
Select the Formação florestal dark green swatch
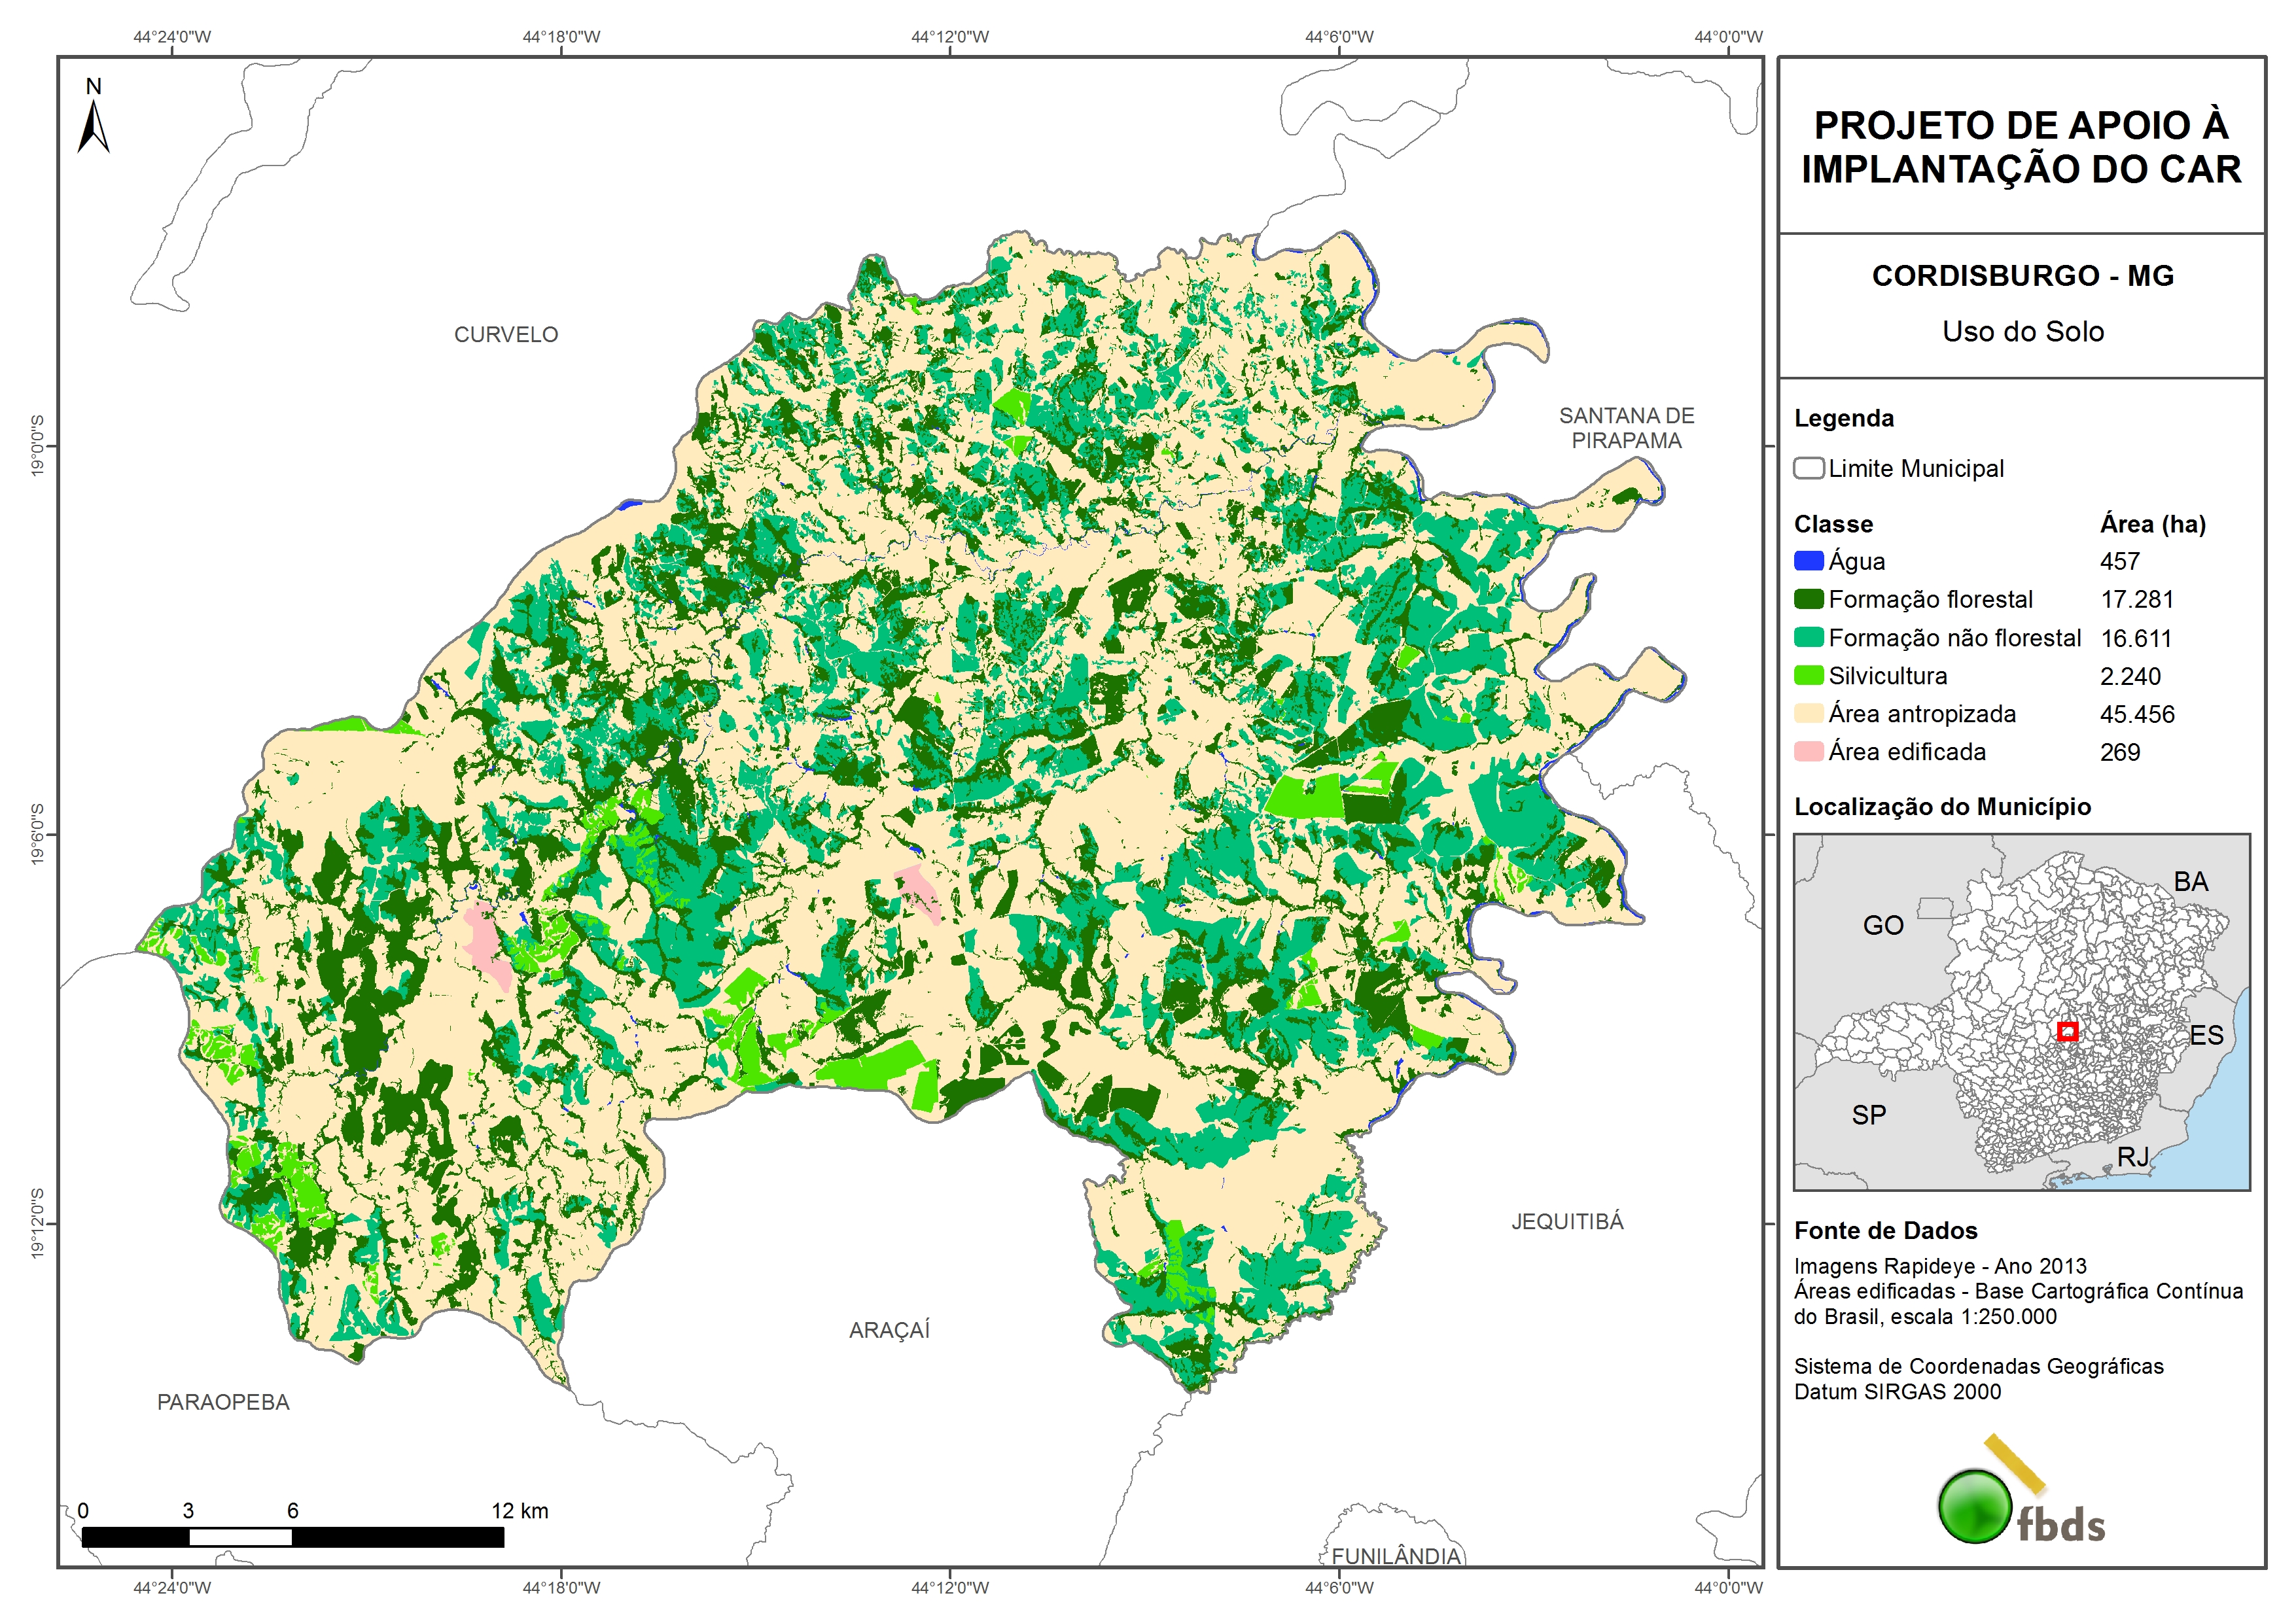1808,599
